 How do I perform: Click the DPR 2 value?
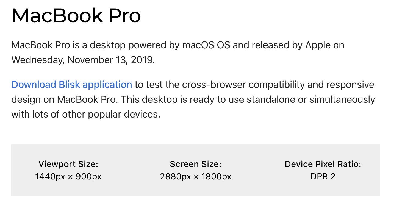pos(323,176)
